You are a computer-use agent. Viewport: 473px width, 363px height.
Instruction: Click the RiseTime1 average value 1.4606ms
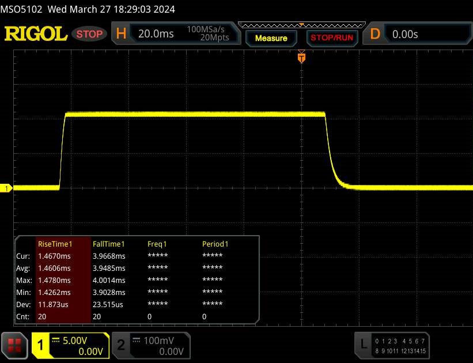tap(54, 269)
